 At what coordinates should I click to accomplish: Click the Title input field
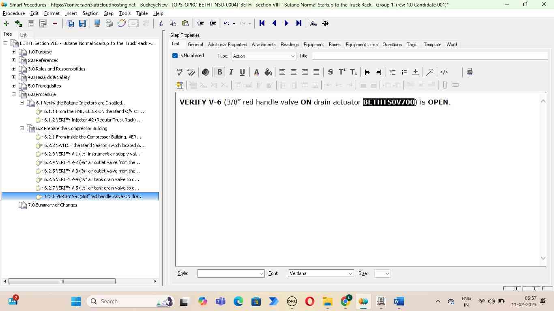(x=429, y=56)
